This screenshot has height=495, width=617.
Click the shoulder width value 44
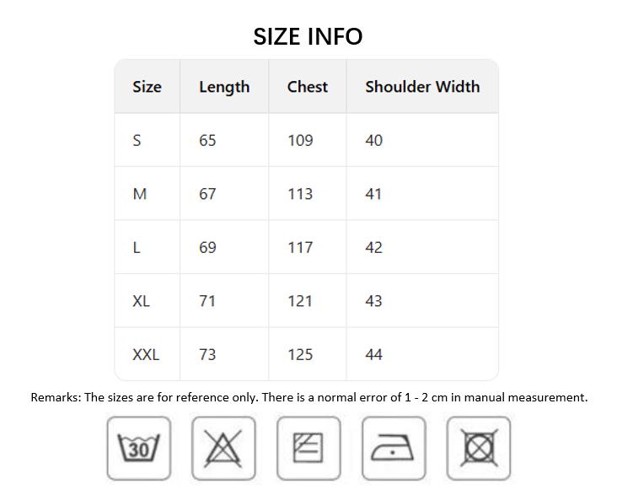click(x=373, y=355)
